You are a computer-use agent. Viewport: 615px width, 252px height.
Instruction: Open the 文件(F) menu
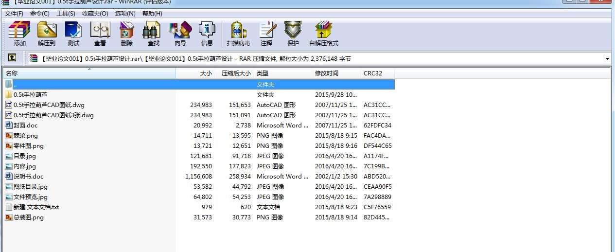point(14,14)
